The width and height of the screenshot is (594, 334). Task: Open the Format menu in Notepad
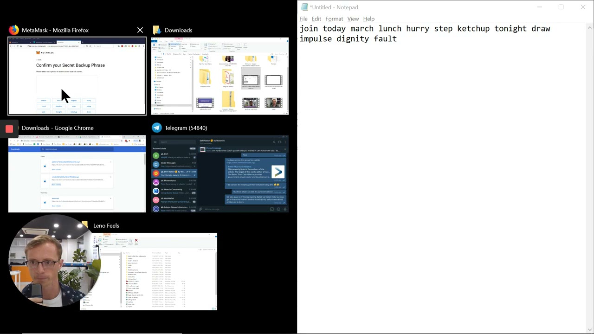pos(334,19)
